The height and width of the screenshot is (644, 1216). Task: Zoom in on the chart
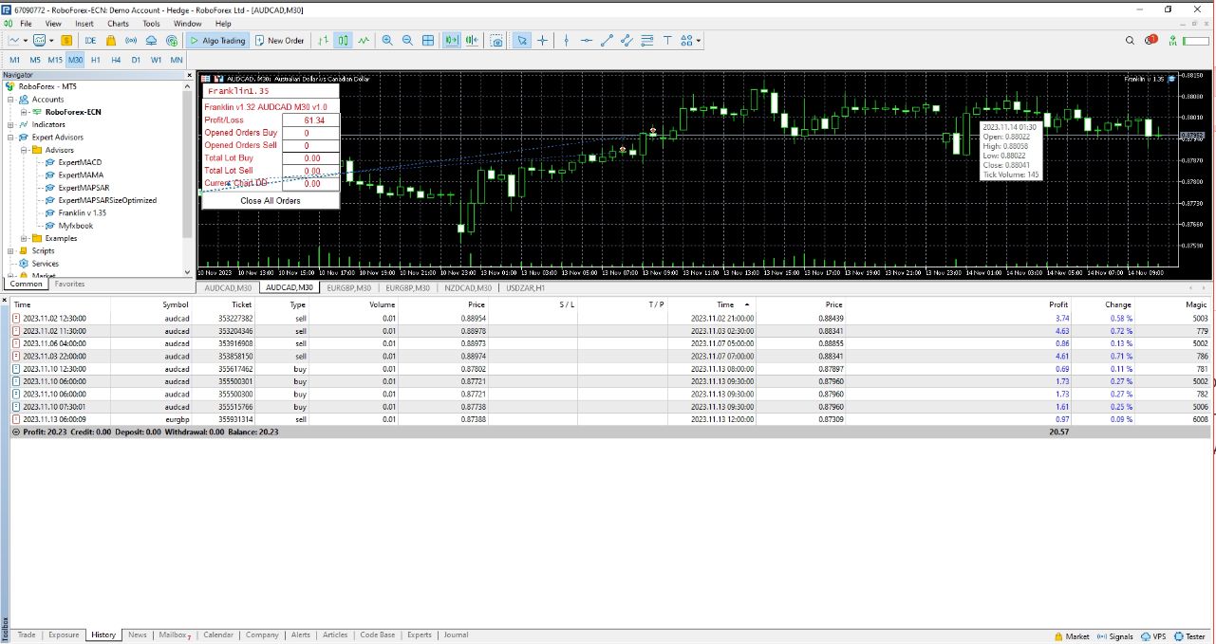click(x=387, y=41)
